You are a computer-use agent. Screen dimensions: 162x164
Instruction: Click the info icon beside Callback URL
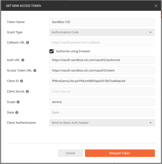[27, 42]
